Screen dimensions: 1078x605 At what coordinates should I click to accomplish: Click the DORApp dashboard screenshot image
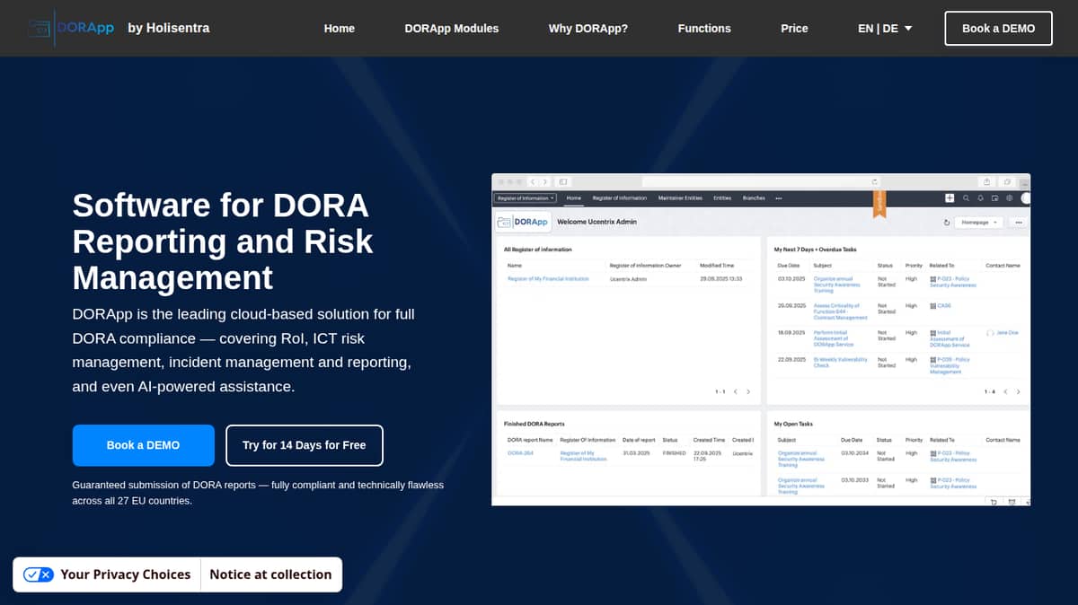coord(761,339)
